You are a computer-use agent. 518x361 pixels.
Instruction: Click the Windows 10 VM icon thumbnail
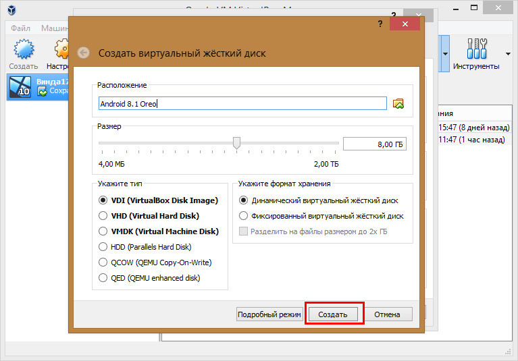pos(20,87)
